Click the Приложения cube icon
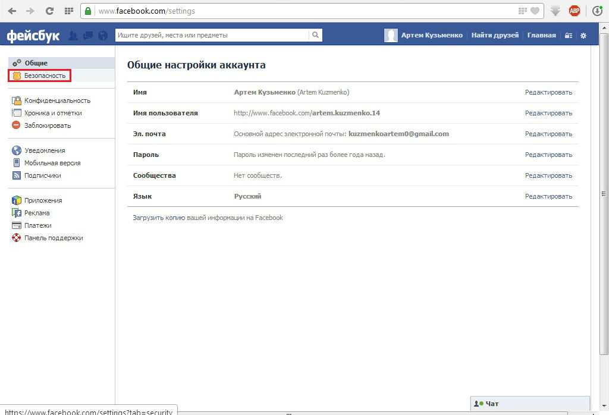This screenshot has width=609, height=415. tap(16, 200)
